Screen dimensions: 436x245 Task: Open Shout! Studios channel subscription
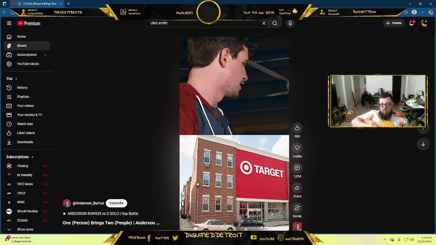pyautogui.click(x=27, y=211)
